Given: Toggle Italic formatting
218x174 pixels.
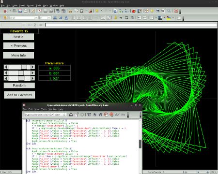Looking at the screenshot, I should pos(61,18).
